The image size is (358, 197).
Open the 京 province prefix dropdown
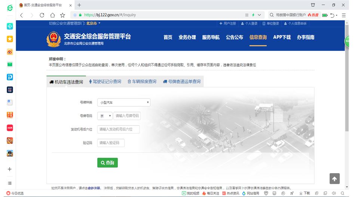coord(105,116)
